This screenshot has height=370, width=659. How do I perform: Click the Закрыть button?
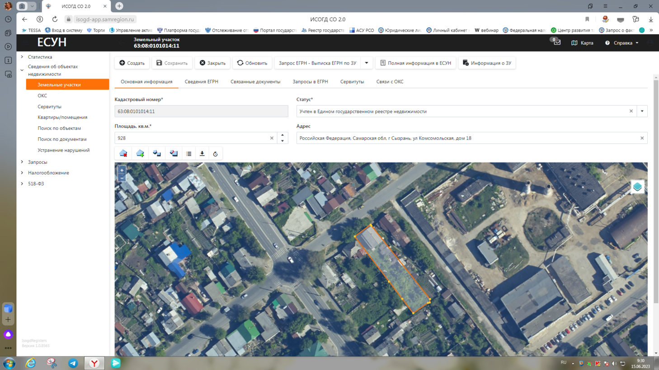[212, 63]
